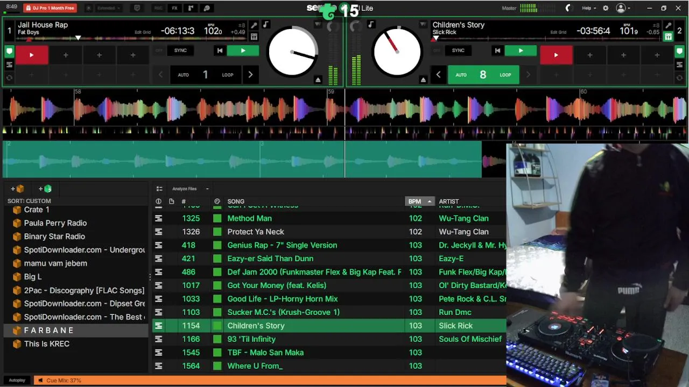Open the Help menu
The height and width of the screenshot is (387, 689).
[589, 8]
